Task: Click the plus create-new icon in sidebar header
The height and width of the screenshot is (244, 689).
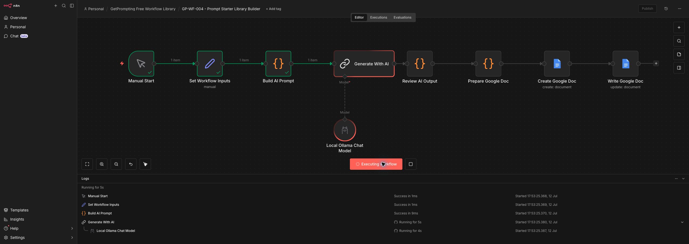Action: click(x=56, y=6)
